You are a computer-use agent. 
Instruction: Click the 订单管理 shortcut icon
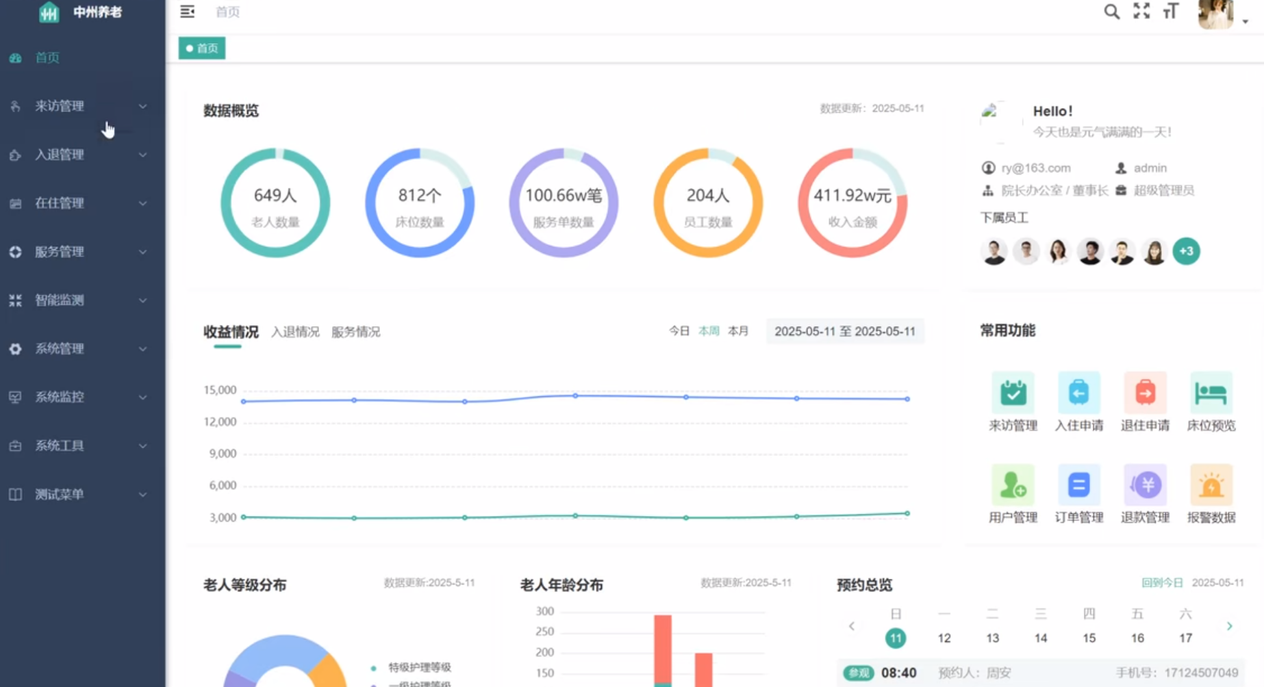pos(1078,485)
